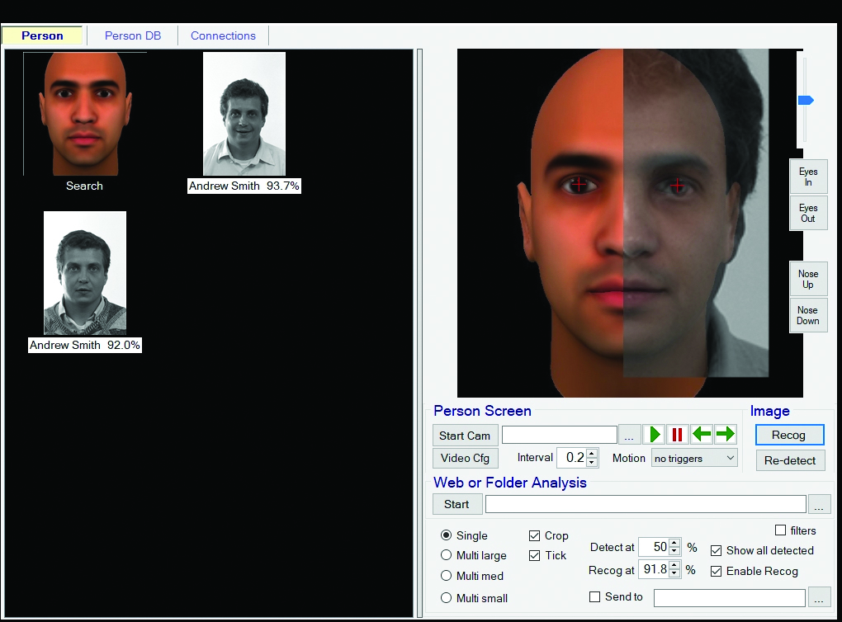
Task: Increase the Detect at percentage
Action: 674,543
